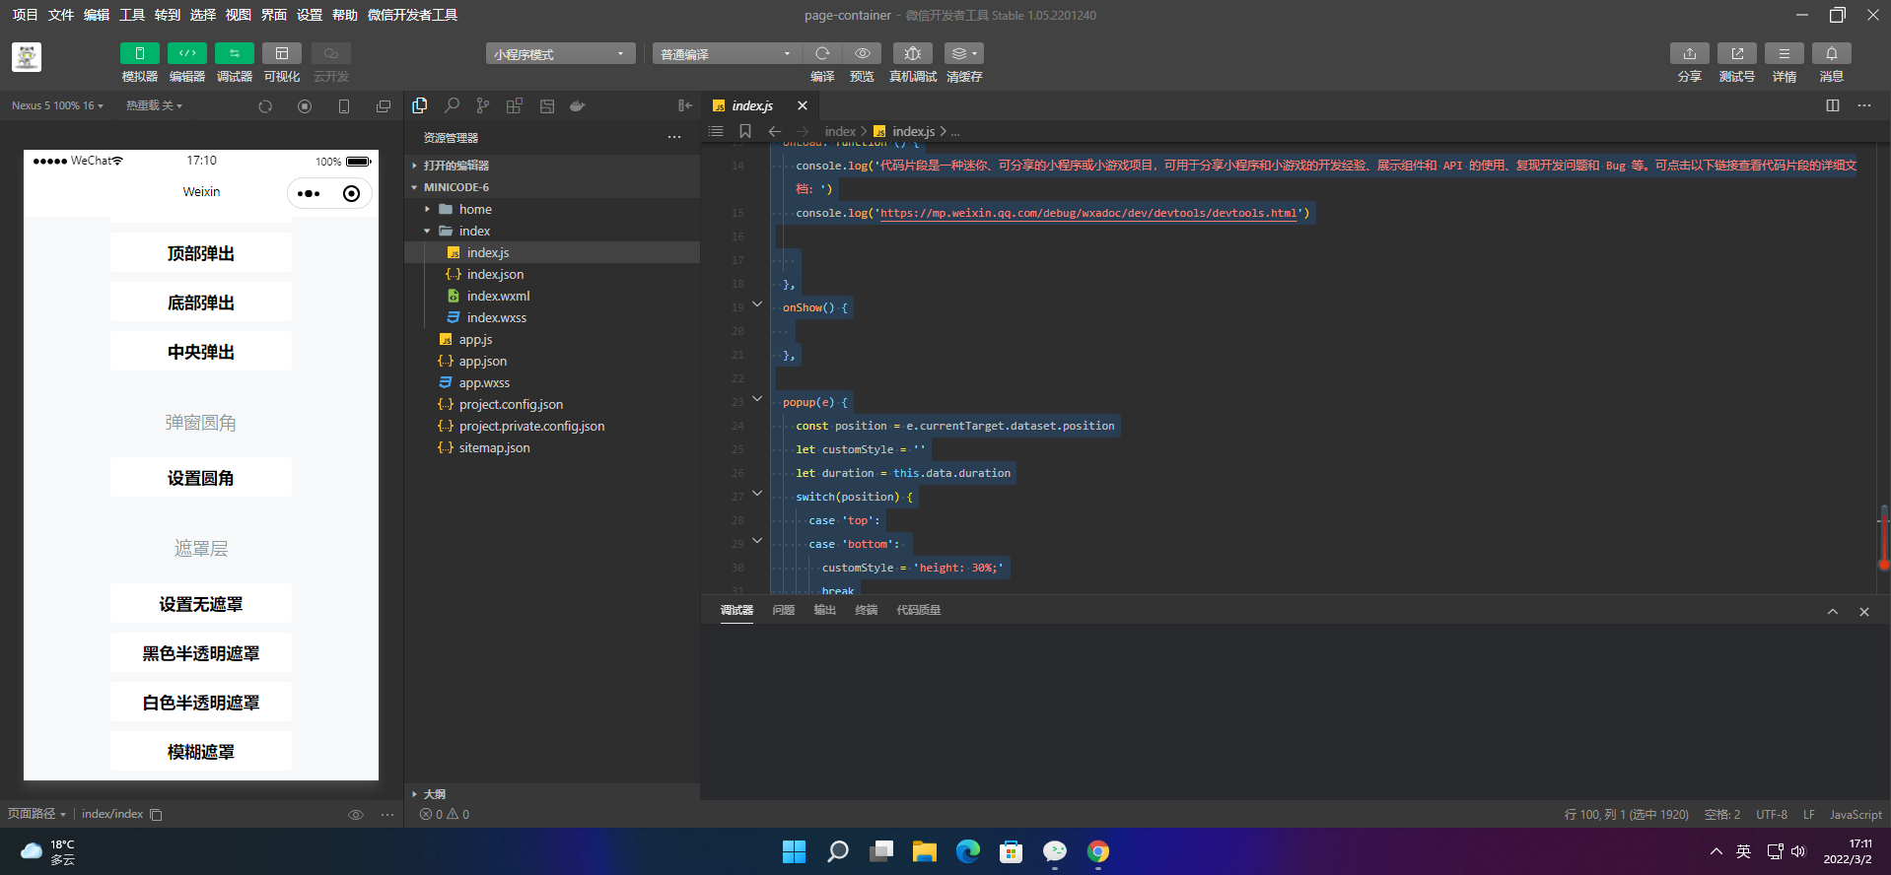Start real device debugging (真机调试)
This screenshot has height=875, width=1891.
coord(913,53)
